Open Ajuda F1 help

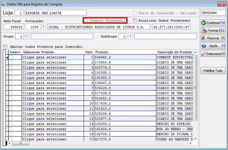coord(213,46)
